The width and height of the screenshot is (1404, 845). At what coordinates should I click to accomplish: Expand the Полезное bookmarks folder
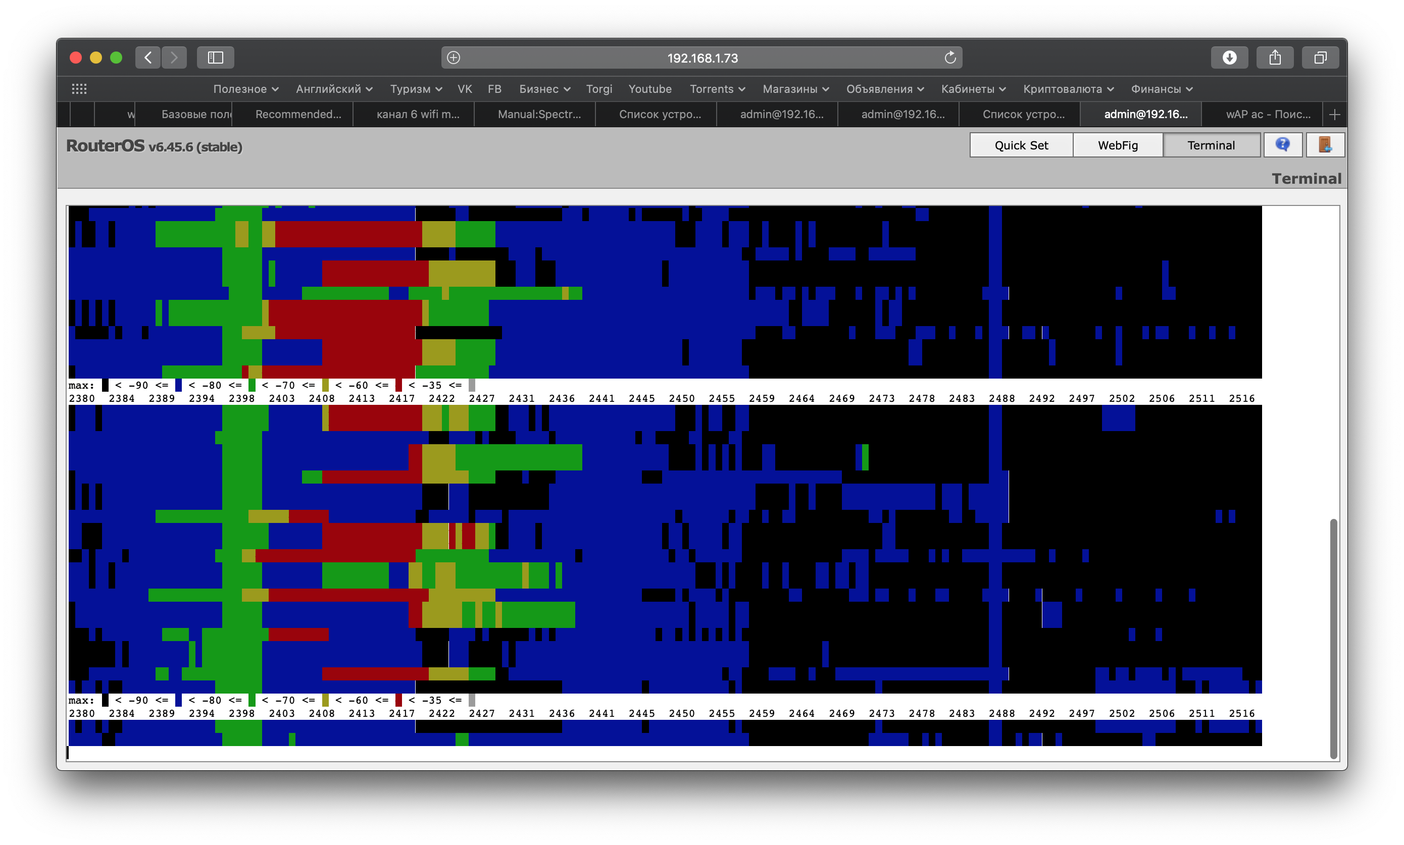[245, 89]
